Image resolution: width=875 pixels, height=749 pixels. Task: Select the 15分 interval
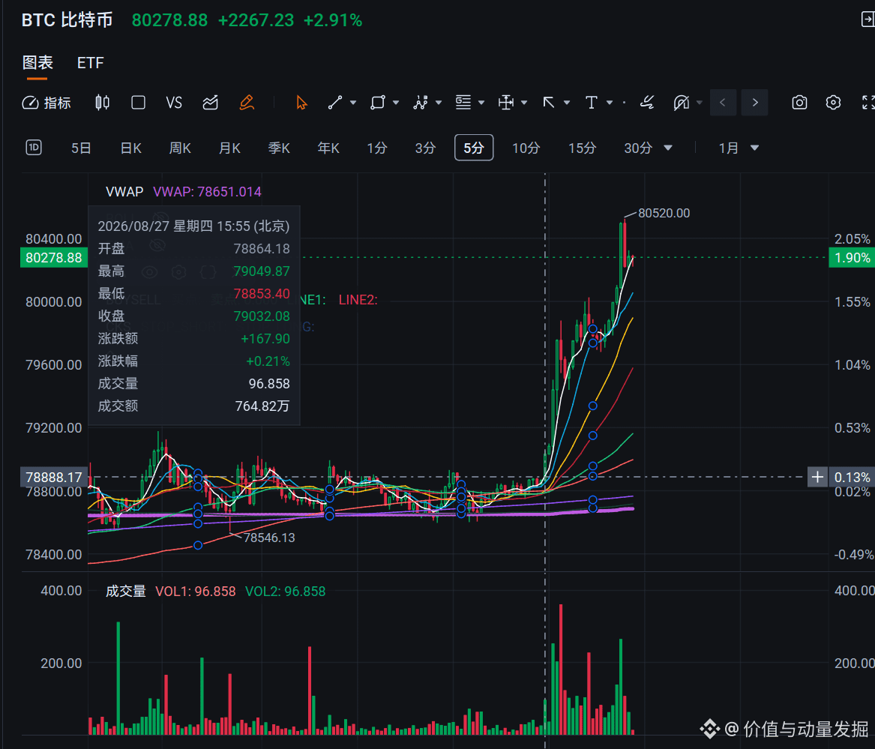582,148
